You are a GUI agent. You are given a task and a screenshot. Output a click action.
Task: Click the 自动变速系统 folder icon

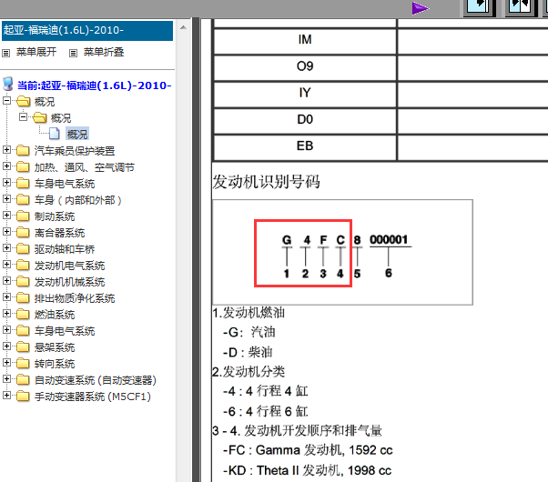pos(23,380)
